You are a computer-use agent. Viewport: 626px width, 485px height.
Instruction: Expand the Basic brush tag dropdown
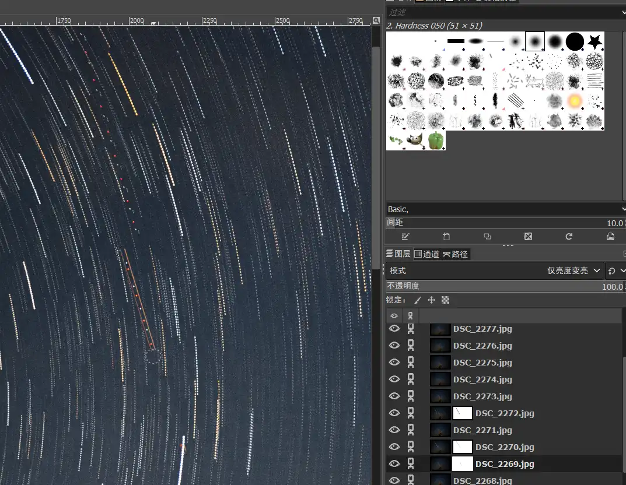click(622, 209)
